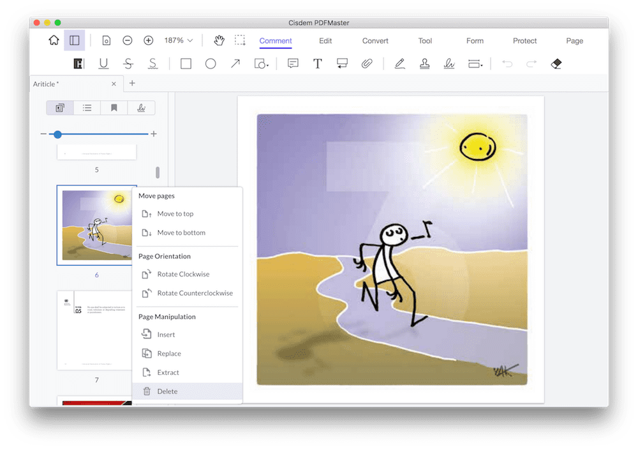Switch to the Edit tab

point(325,41)
